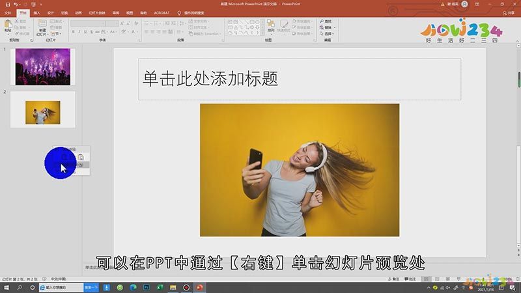This screenshot has height=293, width=521.
Task: Toggle Notes pane in status bar
Action: click(x=394, y=279)
